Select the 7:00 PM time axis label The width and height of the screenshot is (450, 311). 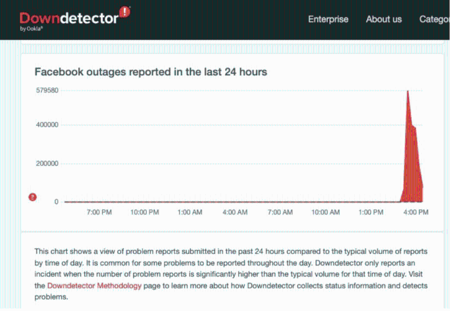(x=98, y=212)
